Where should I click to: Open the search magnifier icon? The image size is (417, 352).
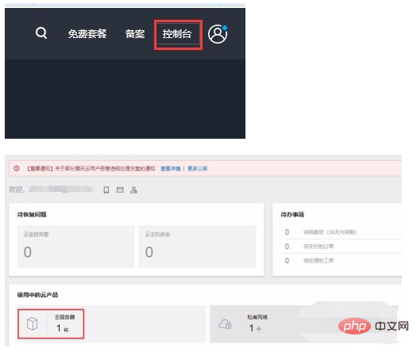pyautogui.click(x=41, y=33)
